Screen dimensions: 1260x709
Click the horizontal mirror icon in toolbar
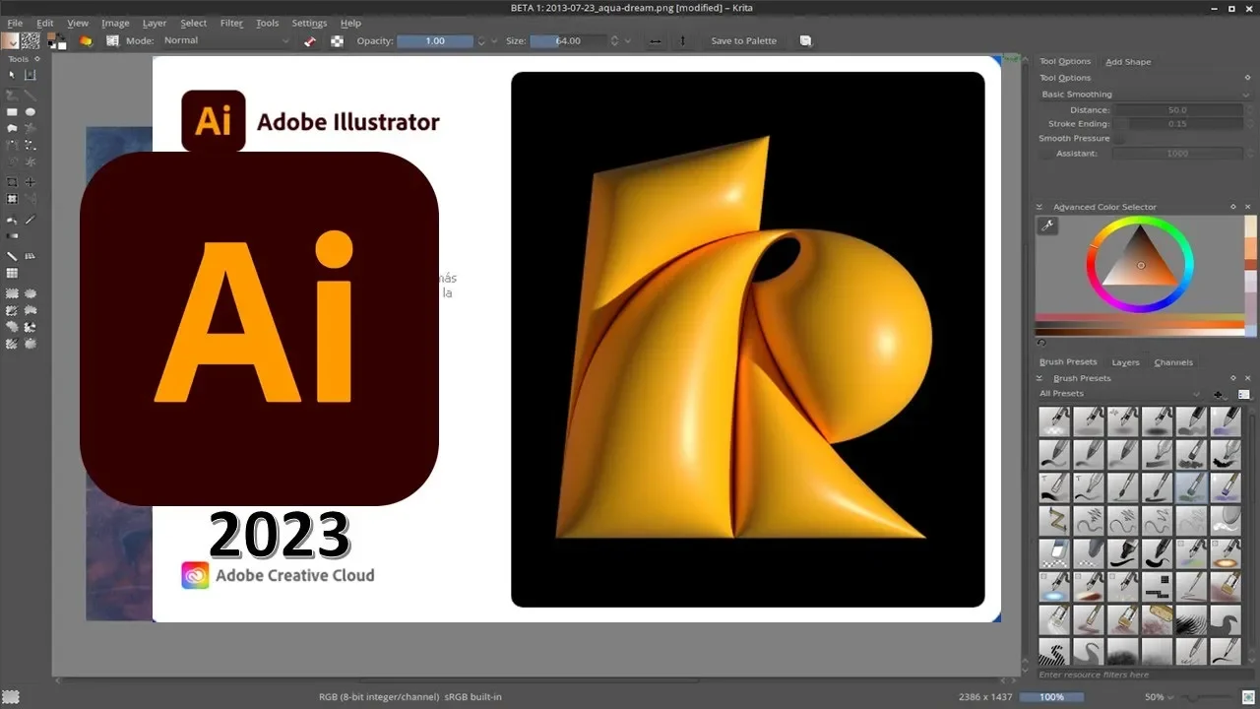tap(656, 41)
